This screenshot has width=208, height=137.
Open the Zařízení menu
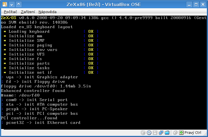(28, 12)
